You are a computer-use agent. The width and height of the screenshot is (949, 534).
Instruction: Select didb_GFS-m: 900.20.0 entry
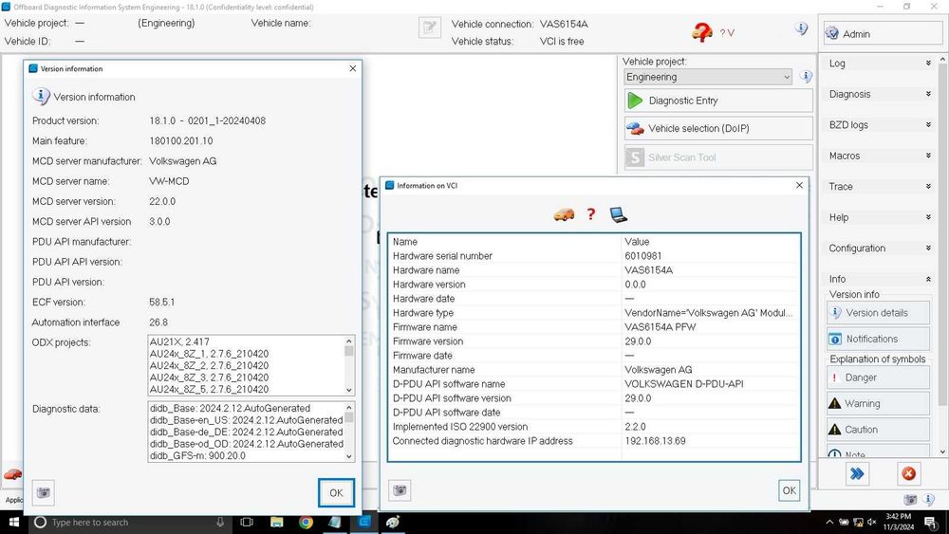pyautogui.click(x=198, y=455)
